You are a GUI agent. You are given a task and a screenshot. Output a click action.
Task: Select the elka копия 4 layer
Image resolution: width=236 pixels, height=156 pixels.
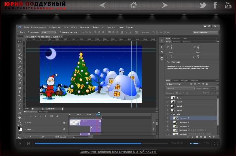click(x=184, y=122)
